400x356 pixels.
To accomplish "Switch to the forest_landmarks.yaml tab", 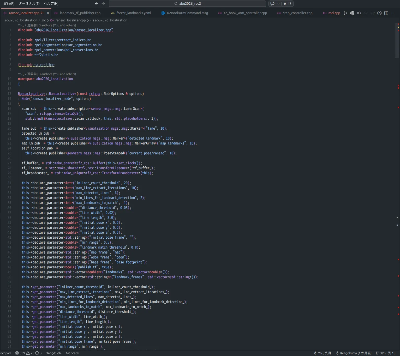I will (x=133, y=13).
